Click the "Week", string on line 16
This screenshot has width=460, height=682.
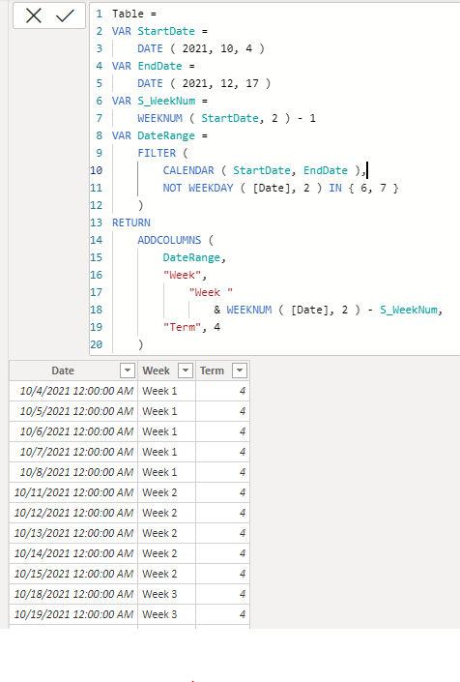(185, 275)
